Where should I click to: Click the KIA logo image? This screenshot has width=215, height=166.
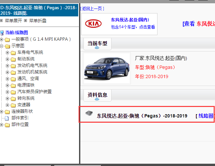tap(93, 24)
